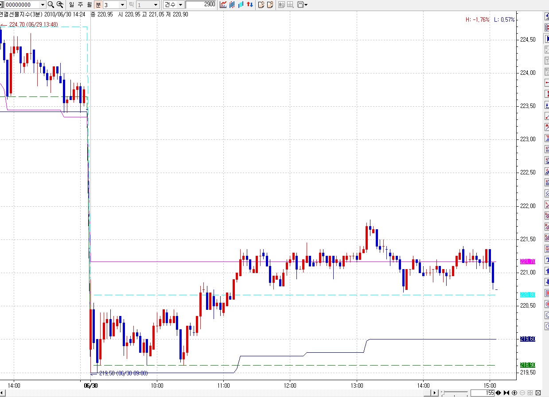Screen dimensions: 549x397
Task: Toggle the 분 (minute) period button
Action: coord(98,5)
